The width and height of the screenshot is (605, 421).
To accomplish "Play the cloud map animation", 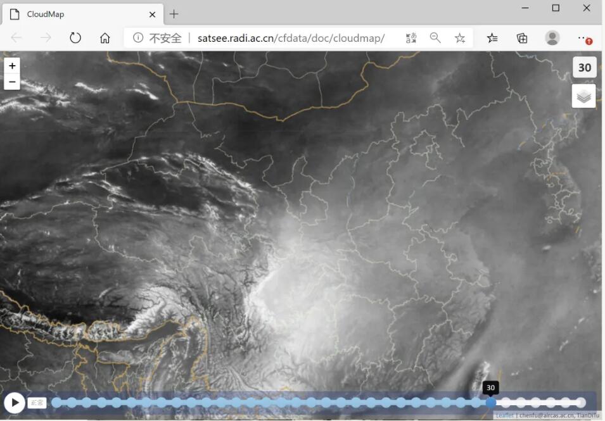I will tap(15, 403).
